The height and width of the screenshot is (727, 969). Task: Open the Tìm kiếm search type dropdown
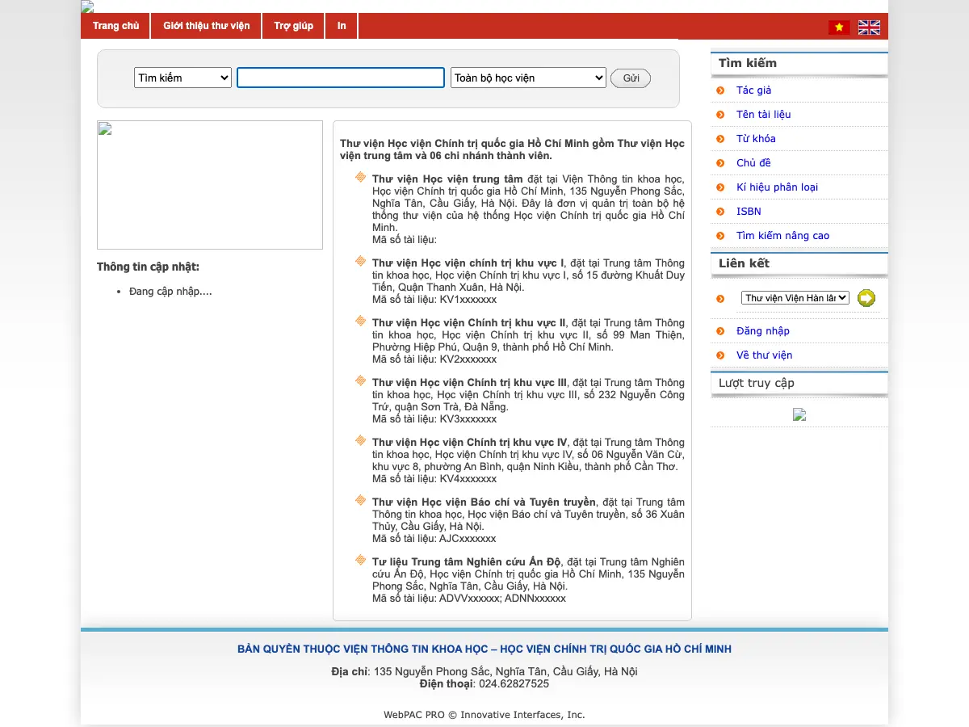click(x=182, y=78)
